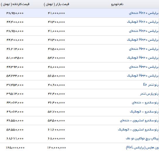Select factory price 49,063,000 cell
This screenshot has width=159, height=151.
pyautogui.click(x=15, y=112)
